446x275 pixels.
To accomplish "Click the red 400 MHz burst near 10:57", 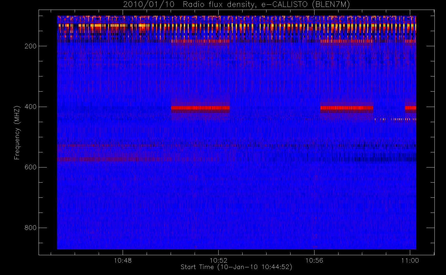I will pyautogui.click(x=346, y=108).
